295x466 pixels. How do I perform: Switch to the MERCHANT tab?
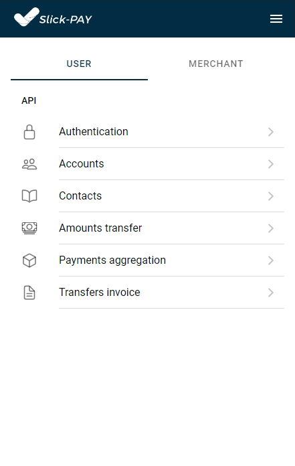216,64
